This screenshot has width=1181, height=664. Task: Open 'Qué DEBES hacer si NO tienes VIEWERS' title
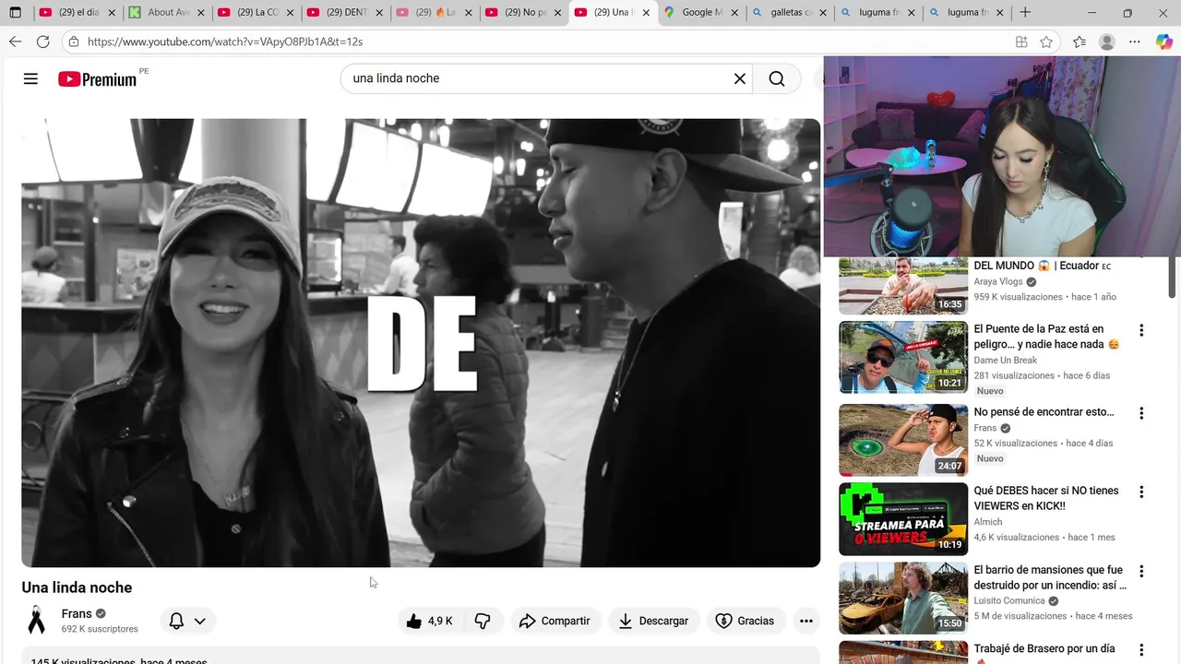coord(1046,498)
